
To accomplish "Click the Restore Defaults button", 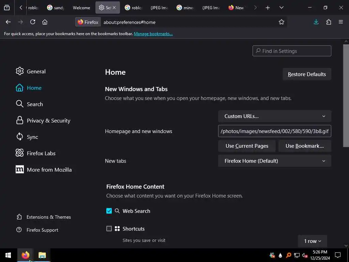I will click(x=307, y=74).
